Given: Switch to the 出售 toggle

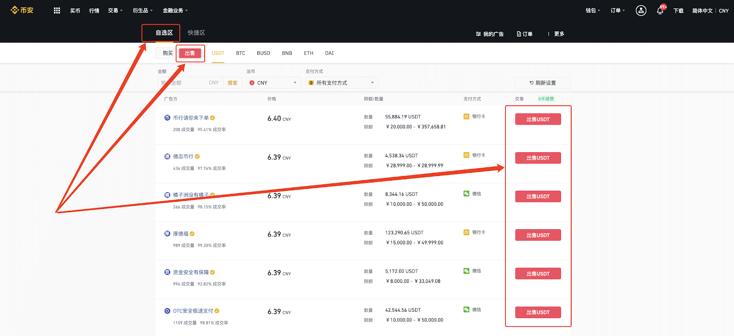Looking at the screenshot, I should click(x=190, y=53).
